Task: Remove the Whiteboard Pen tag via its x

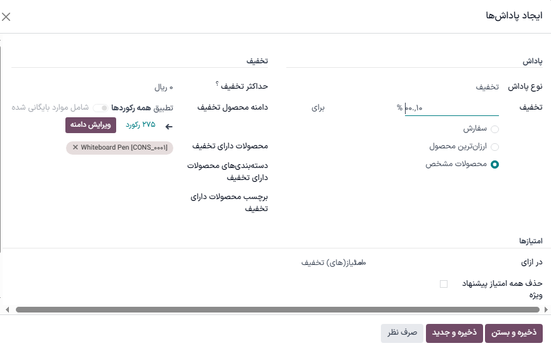Action: (76, 148)
